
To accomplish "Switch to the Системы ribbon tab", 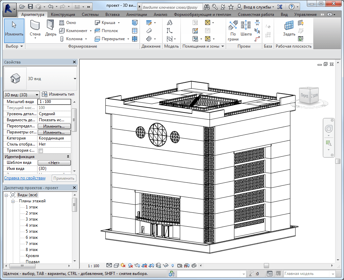I will pos(90,15).
